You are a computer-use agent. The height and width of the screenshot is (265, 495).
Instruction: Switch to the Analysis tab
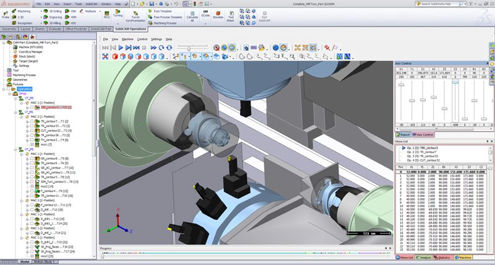click(423, 258)
